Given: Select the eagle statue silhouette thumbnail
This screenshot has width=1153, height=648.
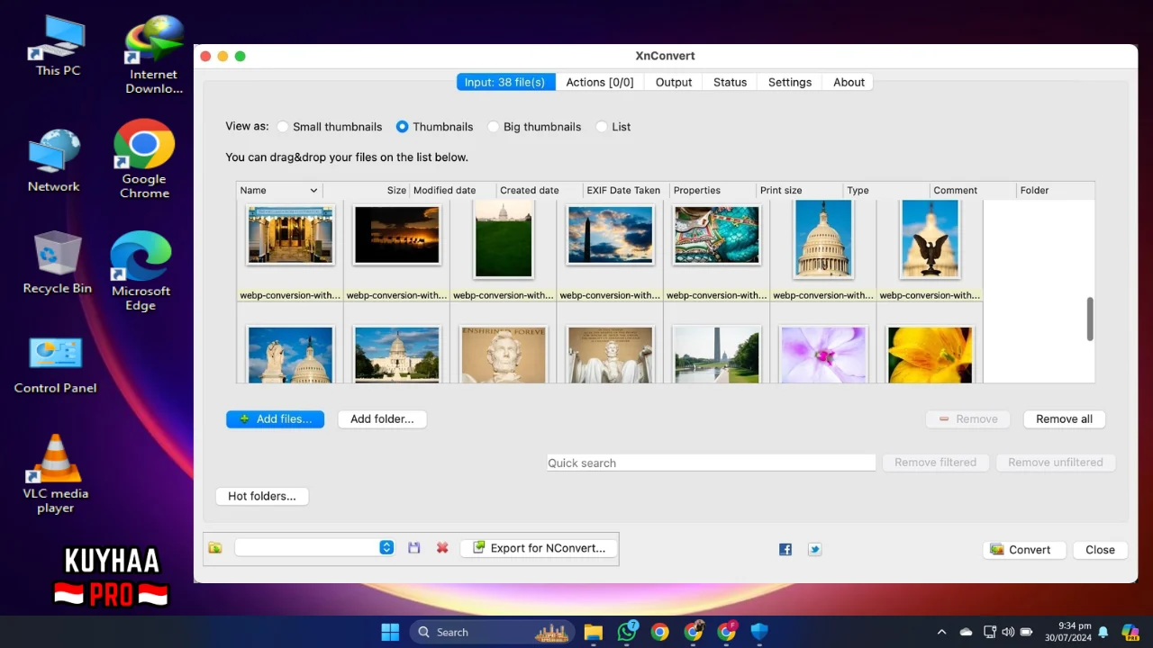Looking at the screenshot, I should [930, 238].
